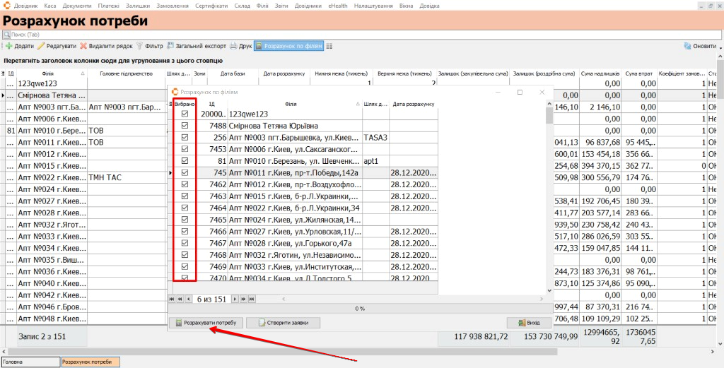Open the Звіти menu
The width and height of the screenshot is (724, 368).
pos(280,6)
